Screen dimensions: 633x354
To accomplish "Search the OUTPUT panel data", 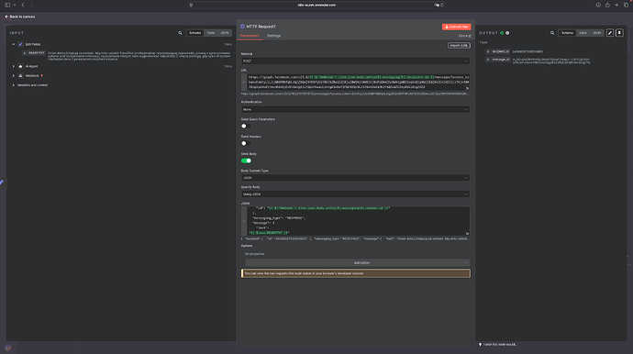I will (552, 33).
